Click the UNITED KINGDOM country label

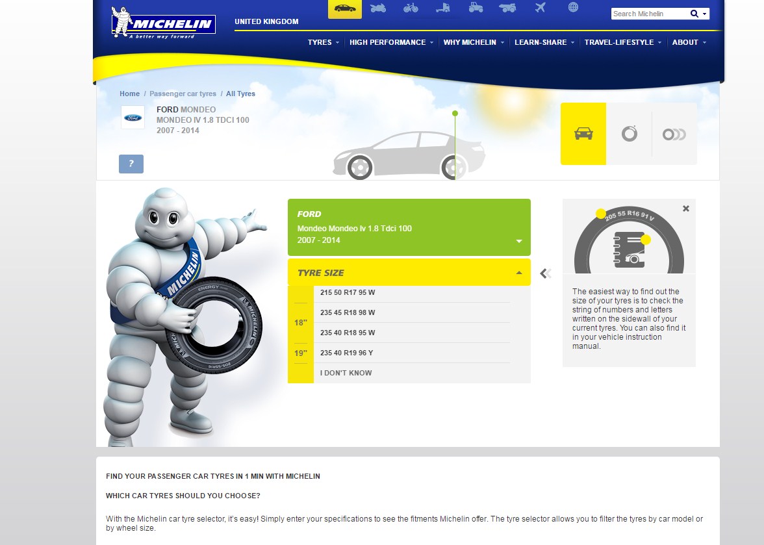click(266, 21)
